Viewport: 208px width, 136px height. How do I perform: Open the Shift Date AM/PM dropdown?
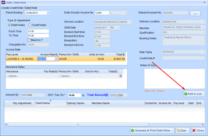pos(117,28)
